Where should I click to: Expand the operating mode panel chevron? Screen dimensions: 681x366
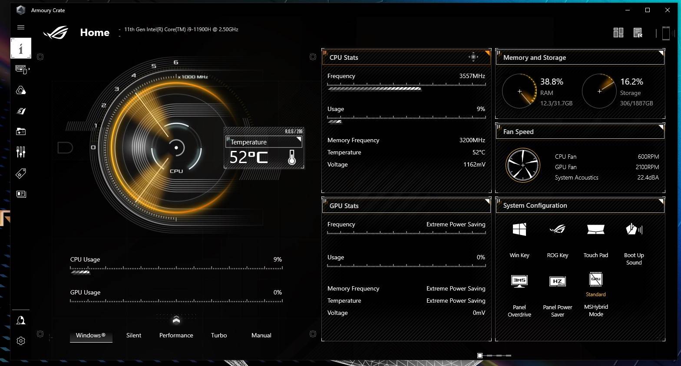coord(176,320)
